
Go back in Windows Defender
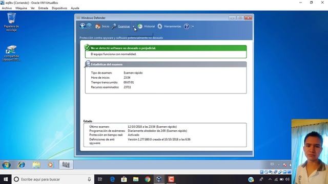click(x=83, y=26)
